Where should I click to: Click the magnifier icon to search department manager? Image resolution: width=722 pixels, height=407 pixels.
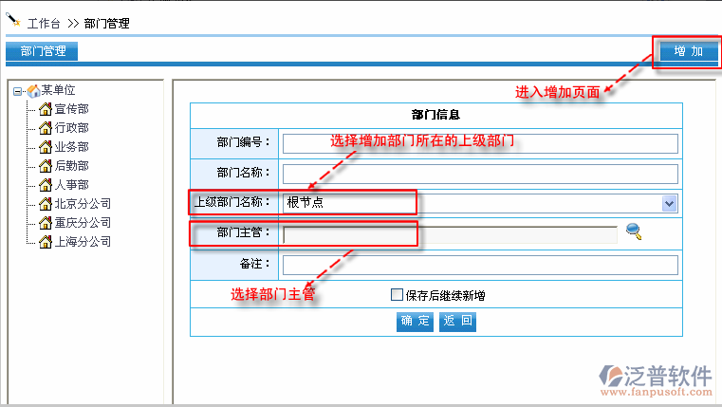coord(634,231)
